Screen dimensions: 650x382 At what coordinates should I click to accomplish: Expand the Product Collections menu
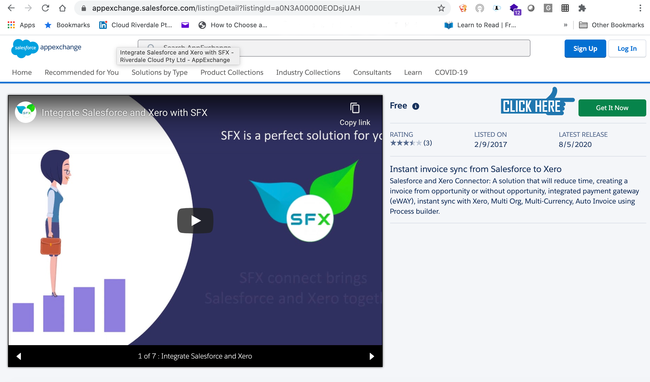pyautogui.click(x=232, y=72)
